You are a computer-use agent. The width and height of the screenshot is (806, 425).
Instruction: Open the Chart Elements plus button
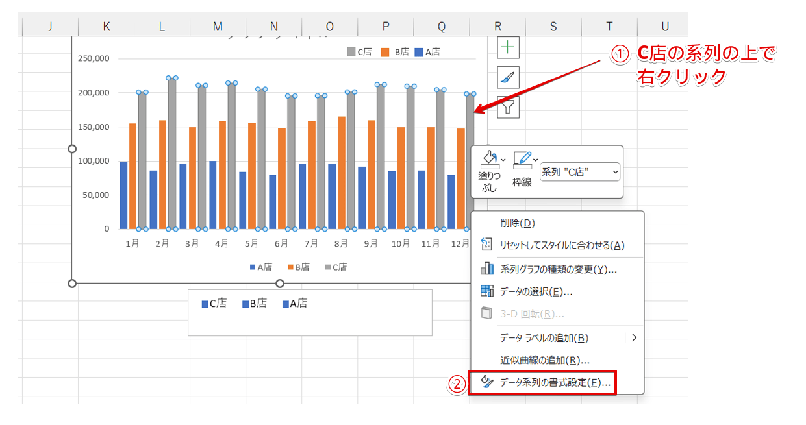pyautogui.click(x=508, y=47)
